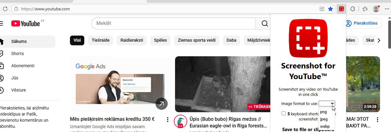Image resolution: width=391 pixels, height=132 pixels.
Task: Click the large Screenshot for YouTube logo
Action: (308, 38)
